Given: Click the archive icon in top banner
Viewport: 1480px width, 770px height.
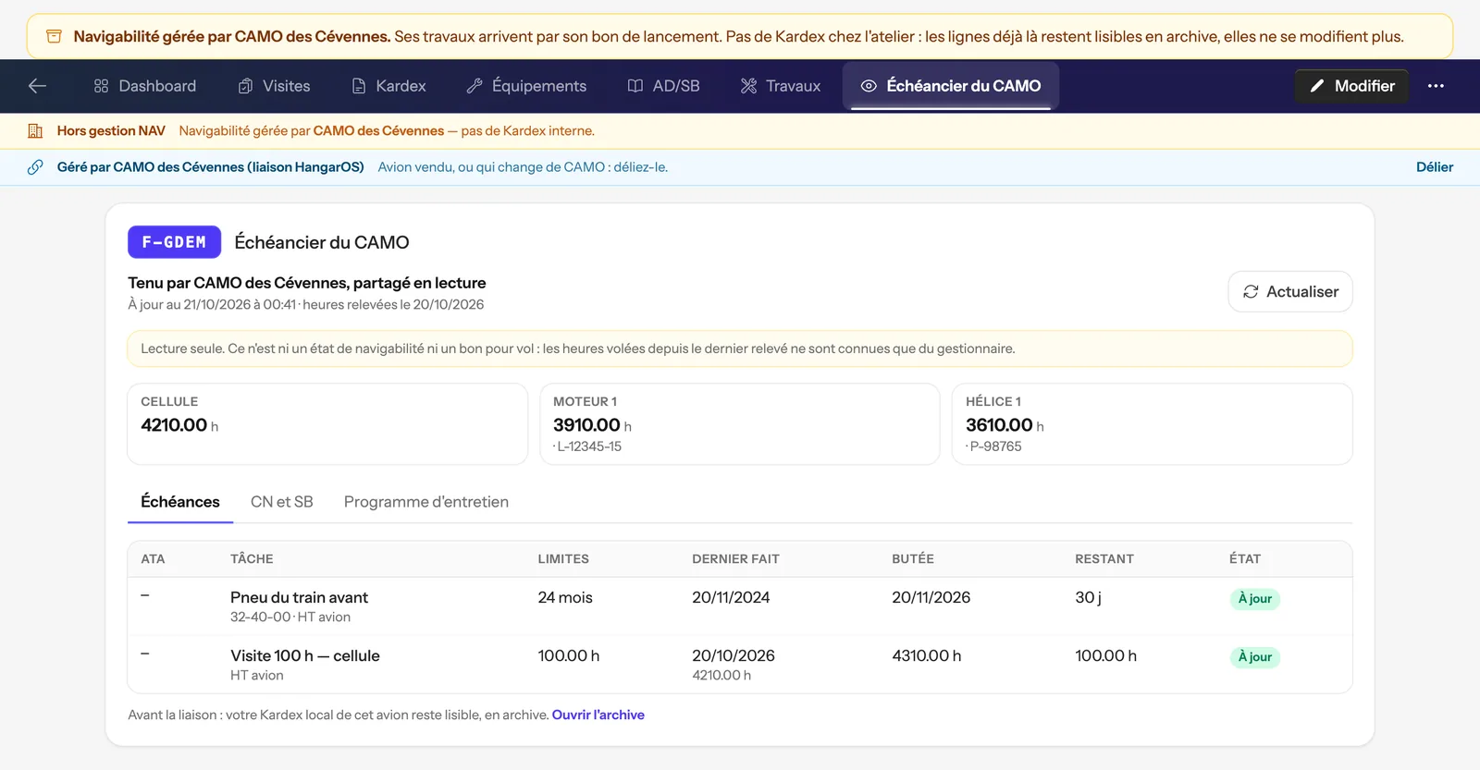Looking at the screenshot, I should click(x=55, y=37).
